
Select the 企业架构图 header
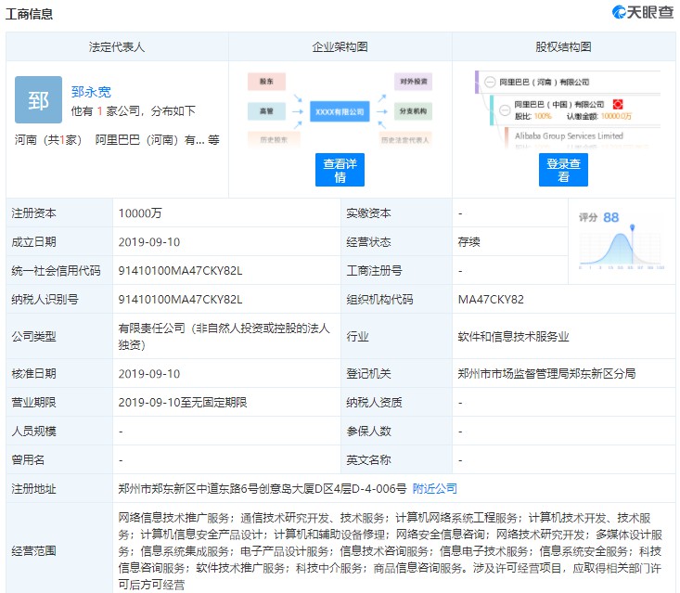click(340, 46)
